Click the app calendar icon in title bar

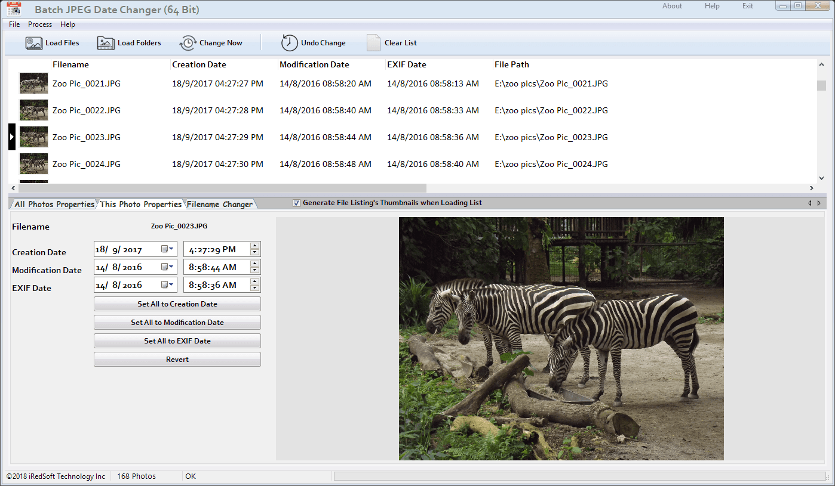[14, 9]
